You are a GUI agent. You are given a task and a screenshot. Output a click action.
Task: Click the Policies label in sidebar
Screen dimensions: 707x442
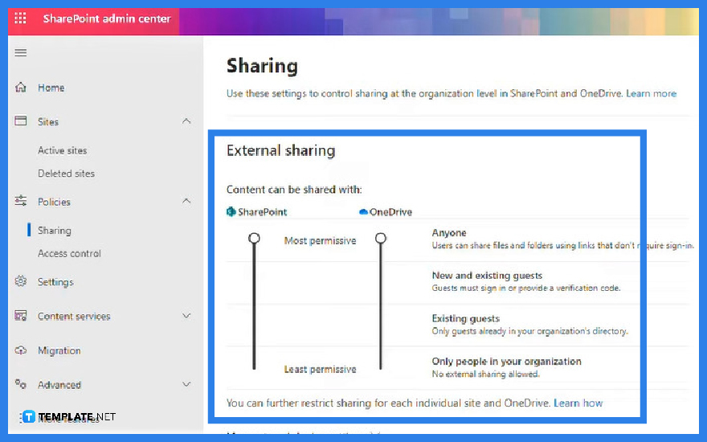54,202
